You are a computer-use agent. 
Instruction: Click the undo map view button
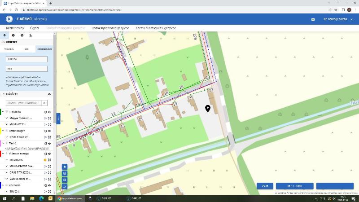click(65, 186)
